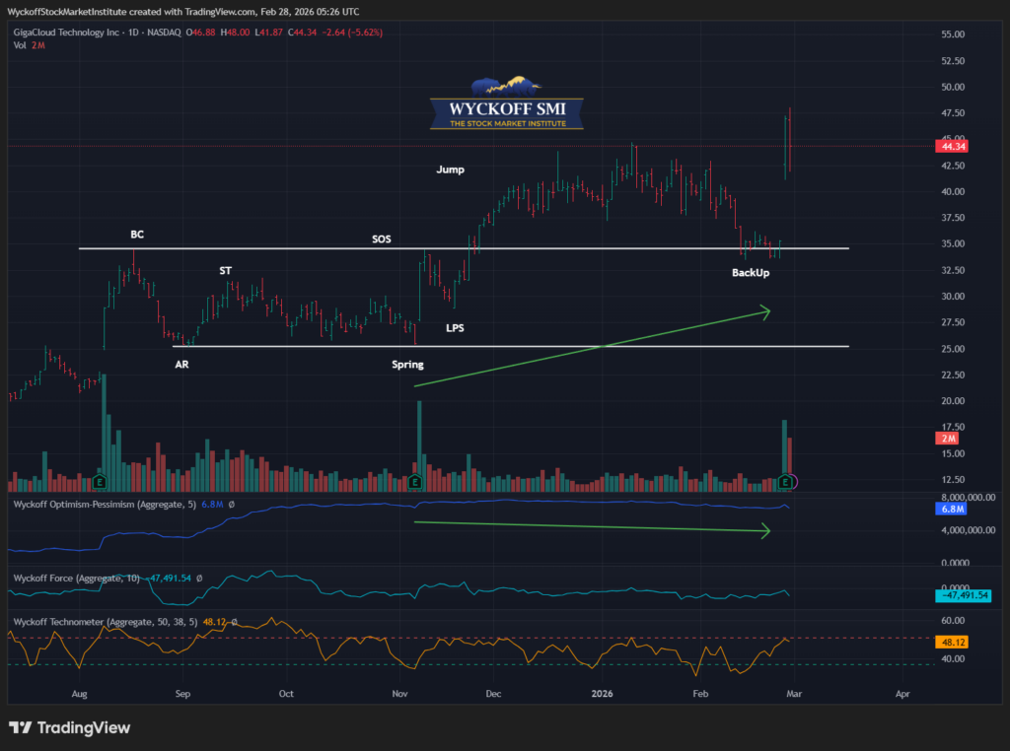Click the Ø symbol beside Wyckoff Optimism-Pessimism value
The image size is (1010, 751).
[x=231, y=505]
